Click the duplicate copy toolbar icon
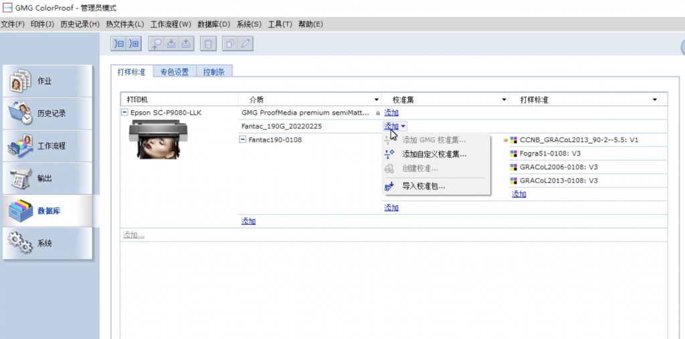Viewport: 685px width, 339px height. 230,43
